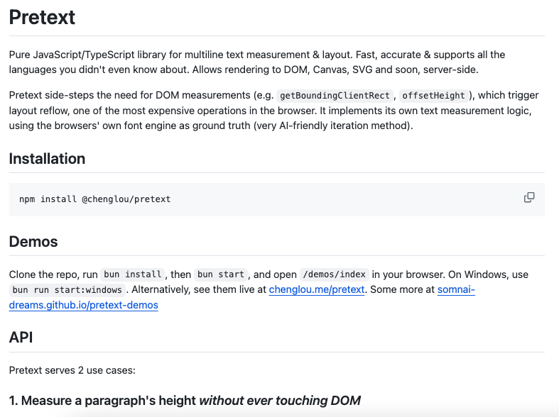This screenshot has height=417, width=559.
Task: Click the Installation section heading
Action: tap(47, 159)
